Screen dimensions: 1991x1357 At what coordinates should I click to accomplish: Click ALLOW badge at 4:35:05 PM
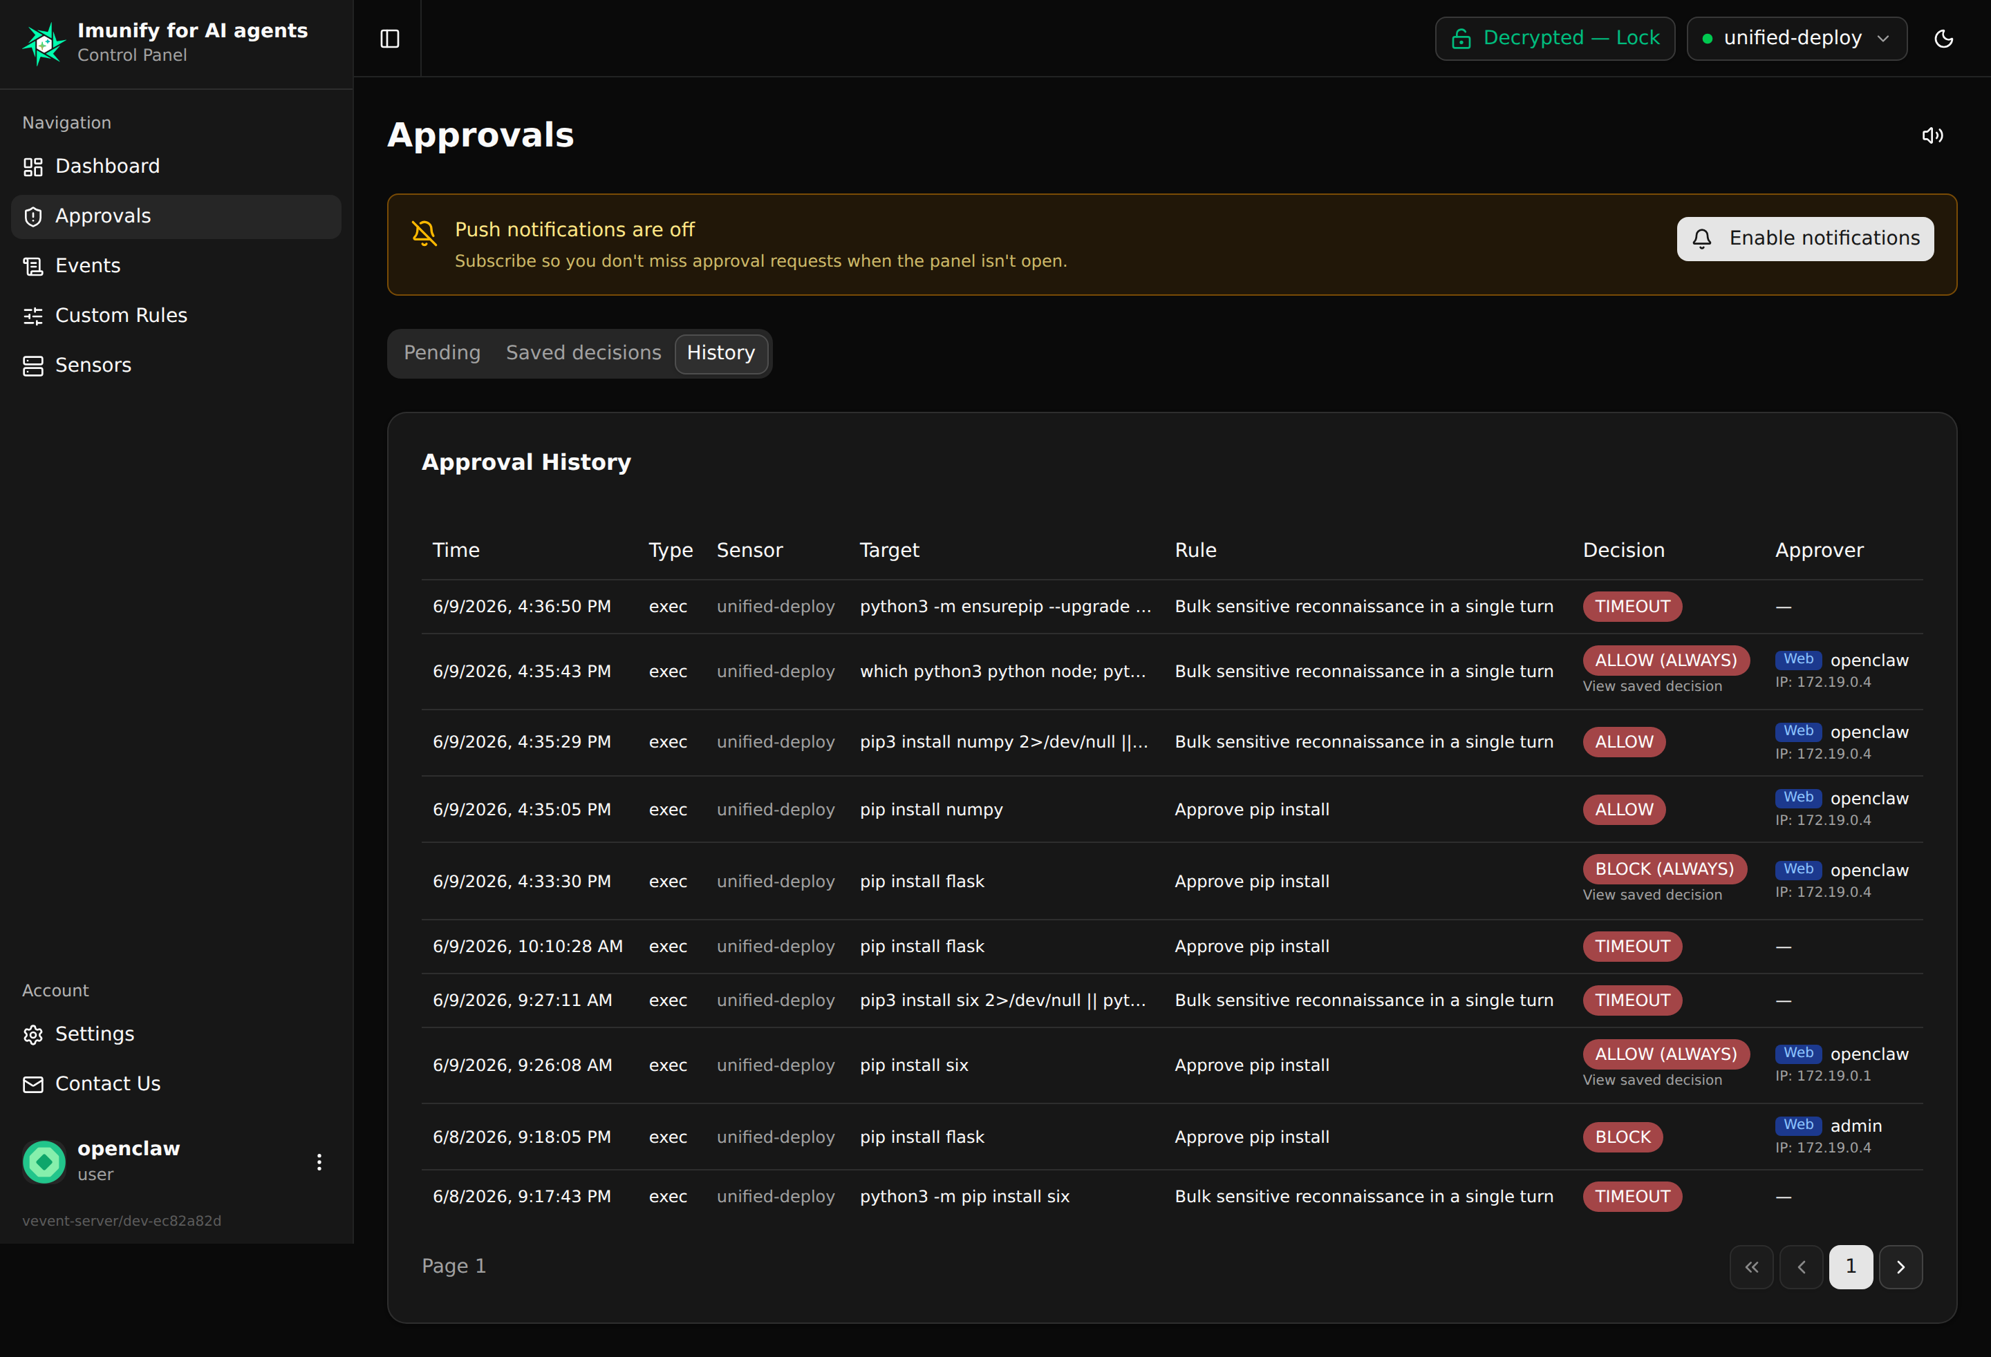pyautogui.click(x=1623, y=809)
